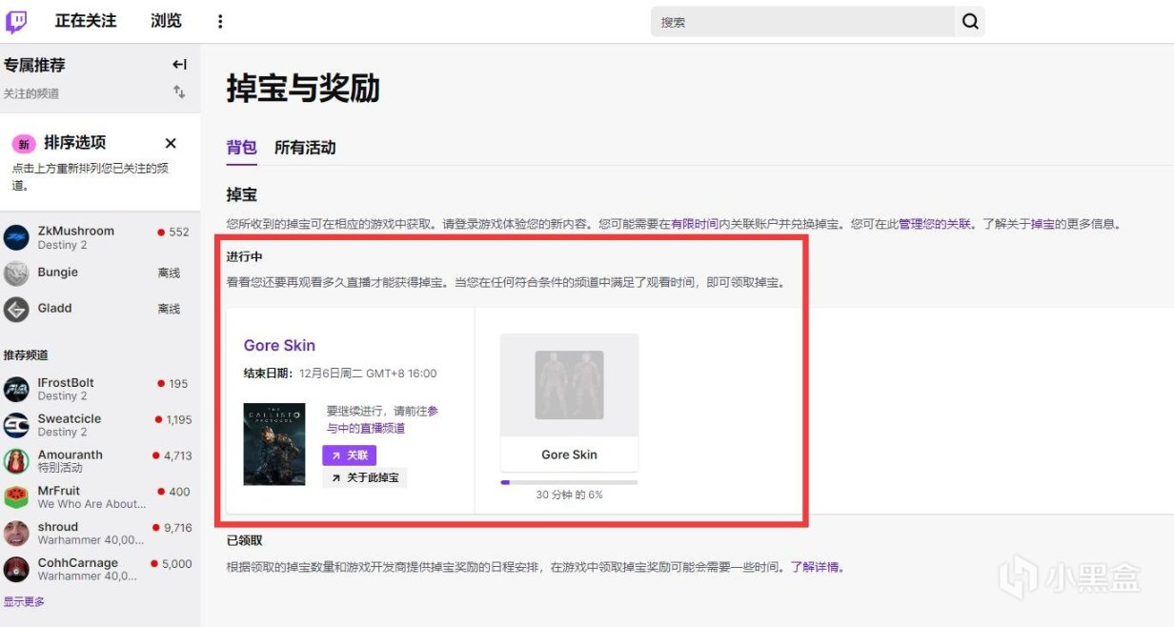
Task: Click the Twitch logo icon
Action: [16, 22]
